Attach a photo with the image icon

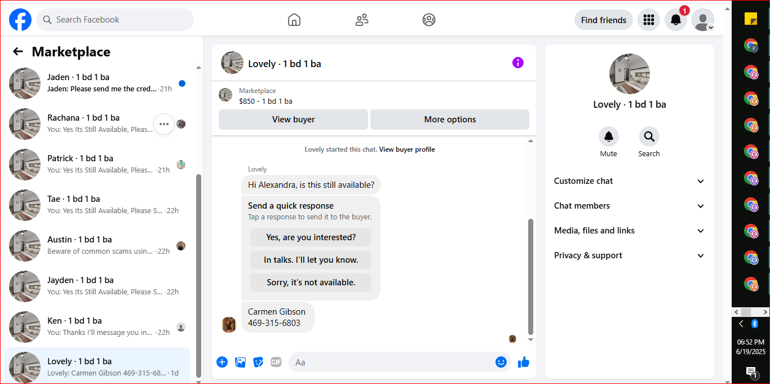(x=240, y=362)
